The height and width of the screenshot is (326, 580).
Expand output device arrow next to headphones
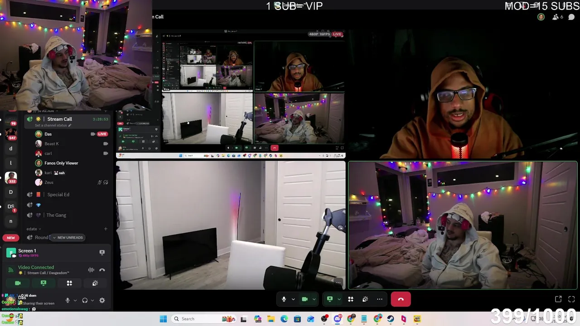coord(92,300)
